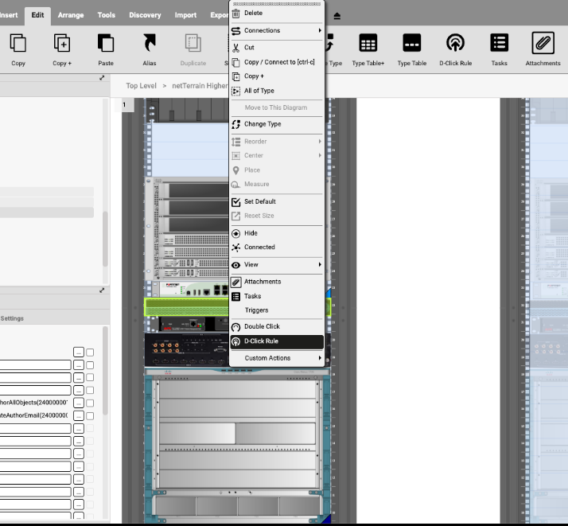
Task: Open the Custom Actions submenu
Action: tap(276, 358)
